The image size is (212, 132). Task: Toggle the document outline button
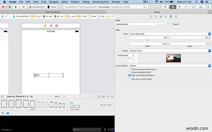click(2, 96)
